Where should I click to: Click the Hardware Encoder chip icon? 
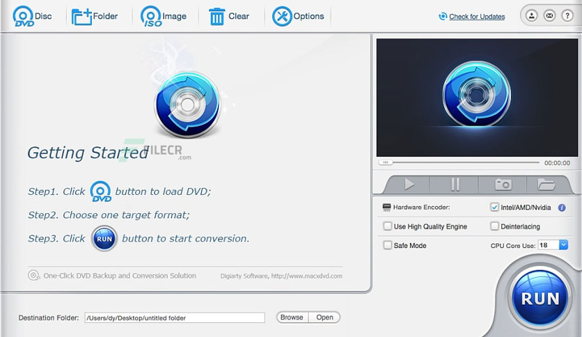386,207
